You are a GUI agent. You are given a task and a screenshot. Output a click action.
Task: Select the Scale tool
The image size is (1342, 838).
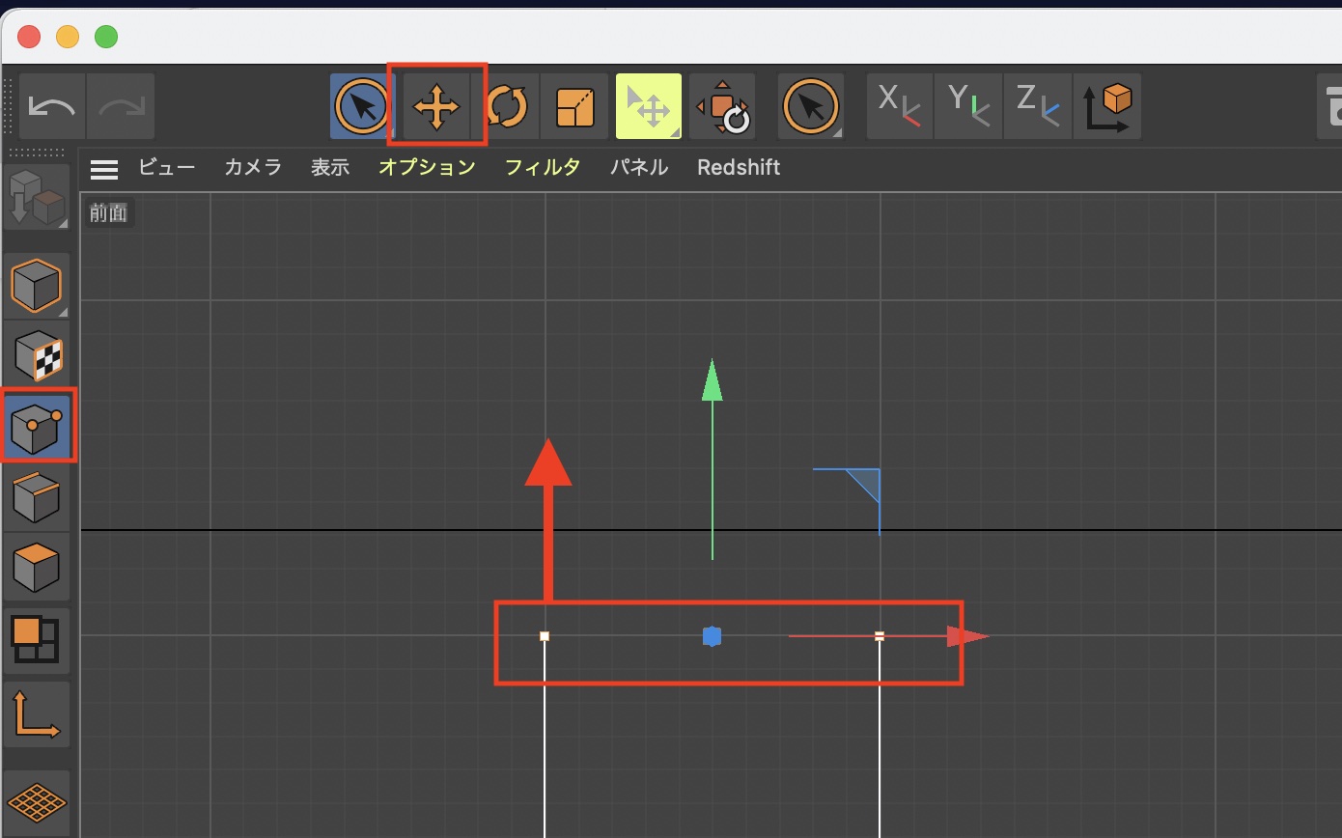pyautogui.click(x=575, y=106)
